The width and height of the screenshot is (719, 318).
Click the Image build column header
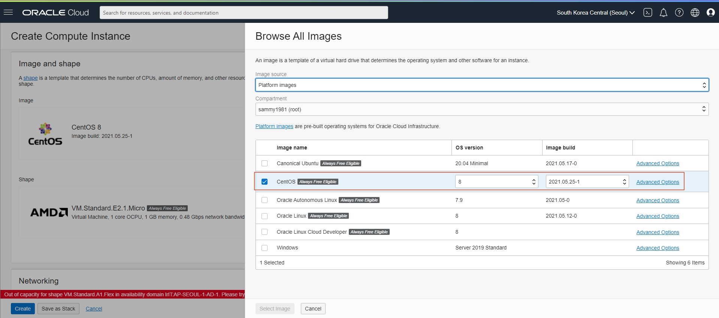point(560,148)
